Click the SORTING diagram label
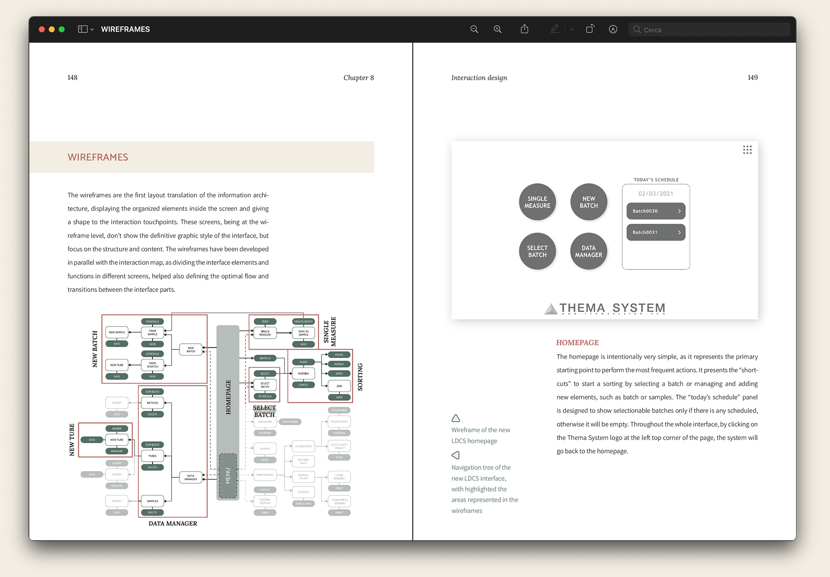830x577 pixels. [360, 377]
